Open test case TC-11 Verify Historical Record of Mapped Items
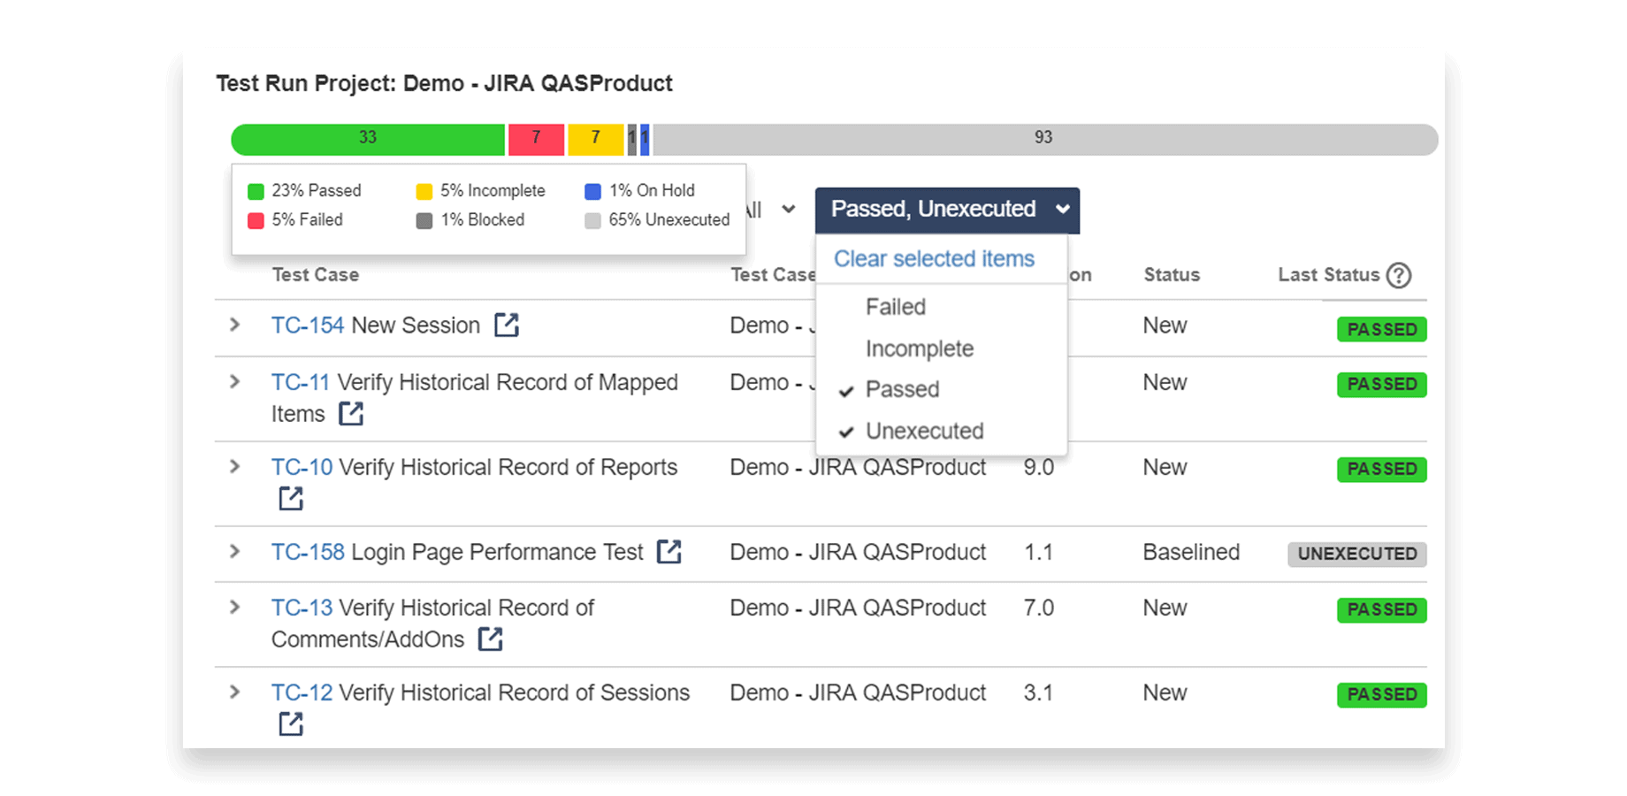This screenshot has height=796, width=1627. (x=300, y=382)
